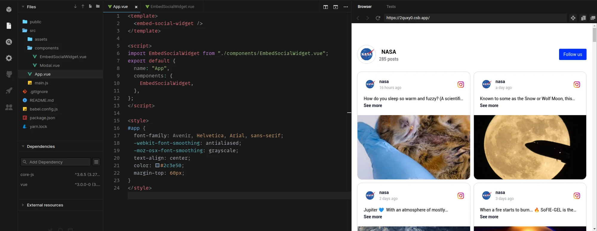
Task: Click the new folder icon in Files header
Action: click(x=98, y=6)
